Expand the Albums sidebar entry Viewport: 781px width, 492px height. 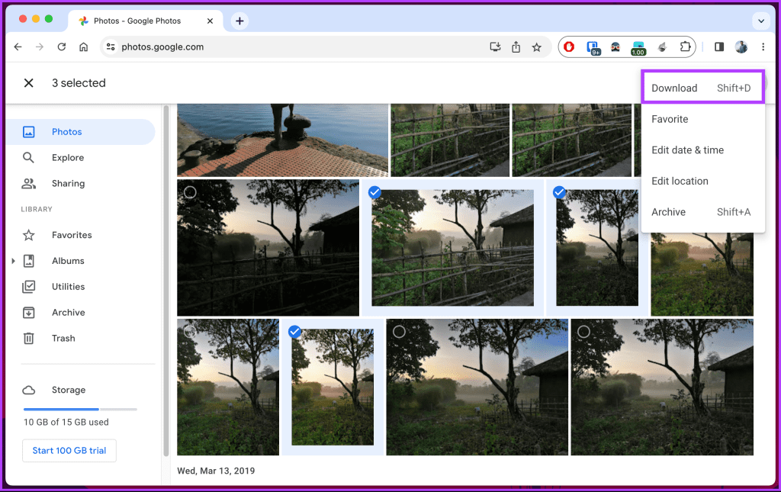pos(13,260)
